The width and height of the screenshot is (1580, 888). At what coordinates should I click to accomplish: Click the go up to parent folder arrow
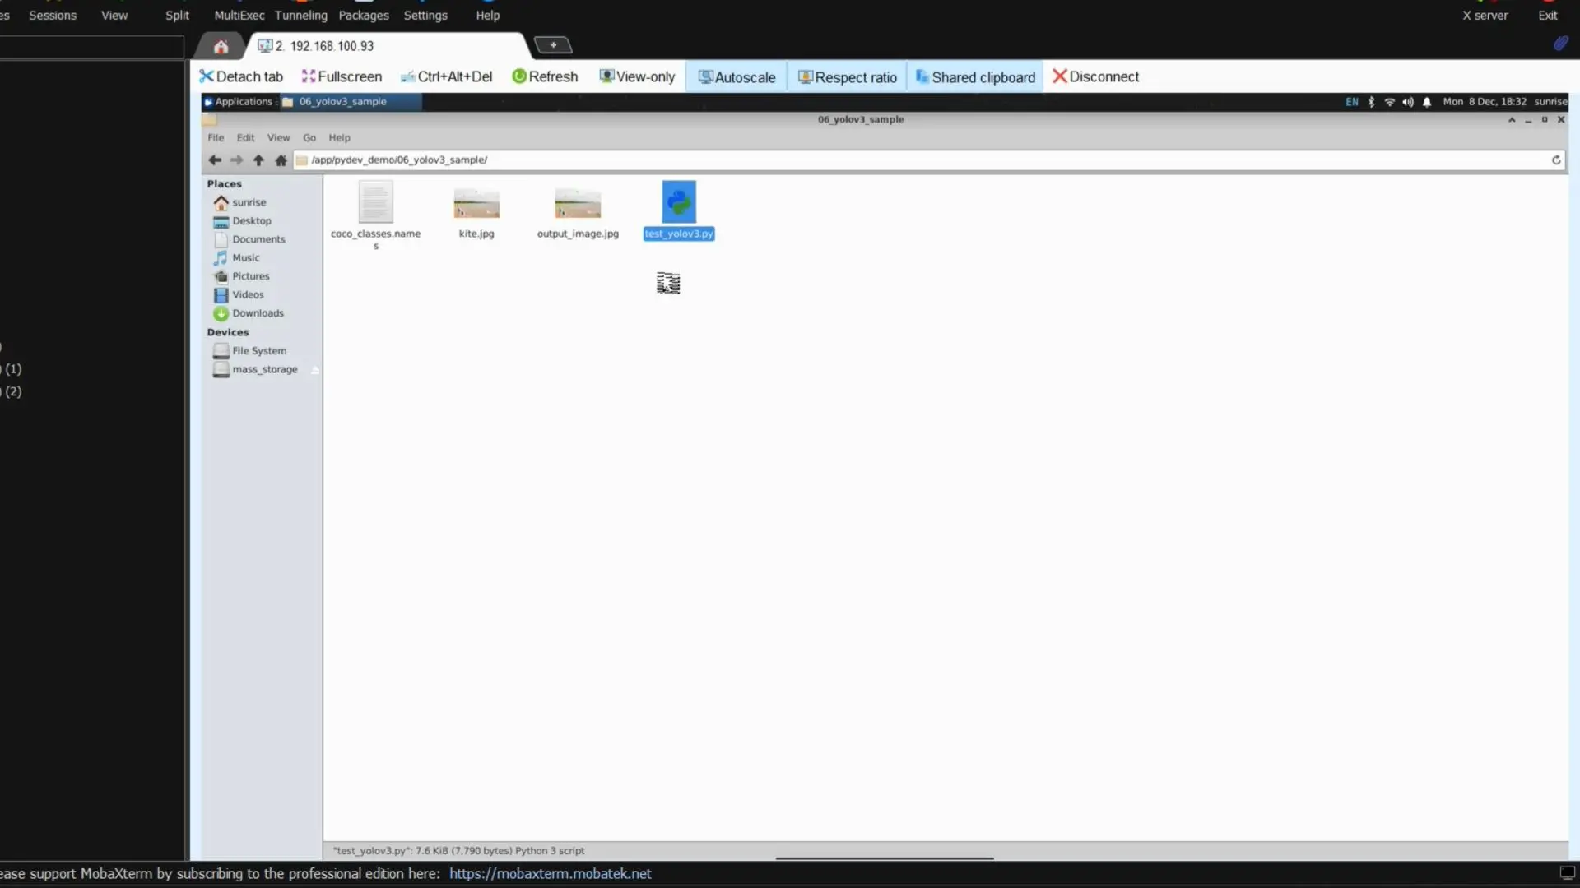258,160
